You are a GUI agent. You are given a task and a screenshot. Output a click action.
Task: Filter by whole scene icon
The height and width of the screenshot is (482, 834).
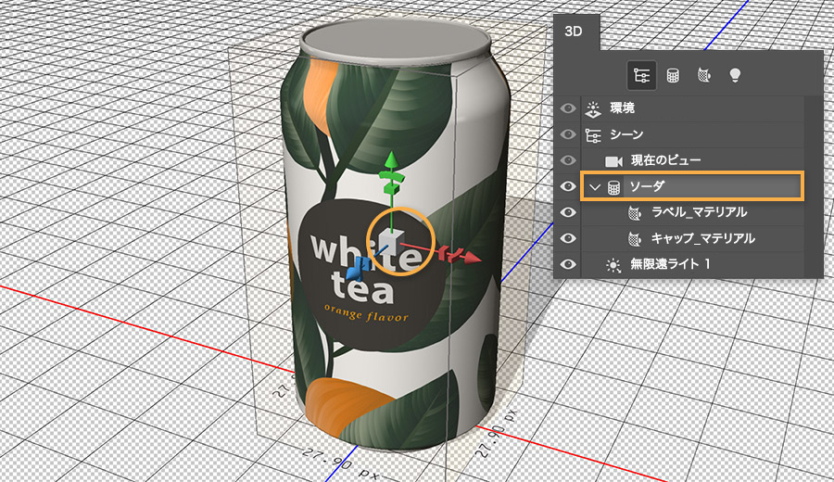tap(641, 75)
